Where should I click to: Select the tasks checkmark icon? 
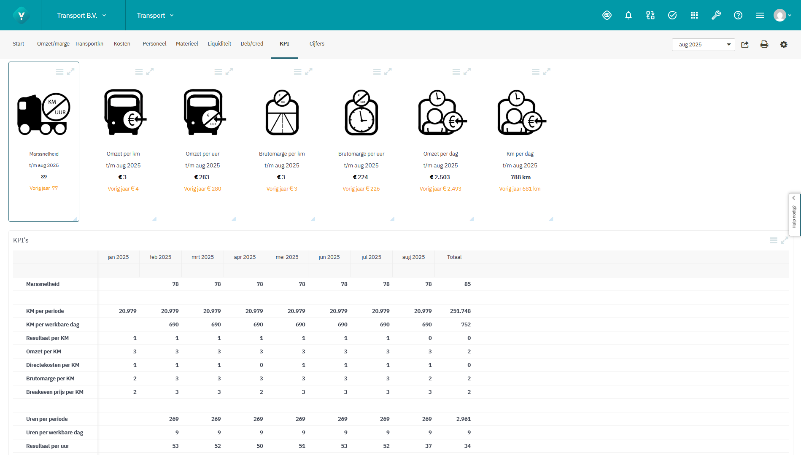(672, 15)
